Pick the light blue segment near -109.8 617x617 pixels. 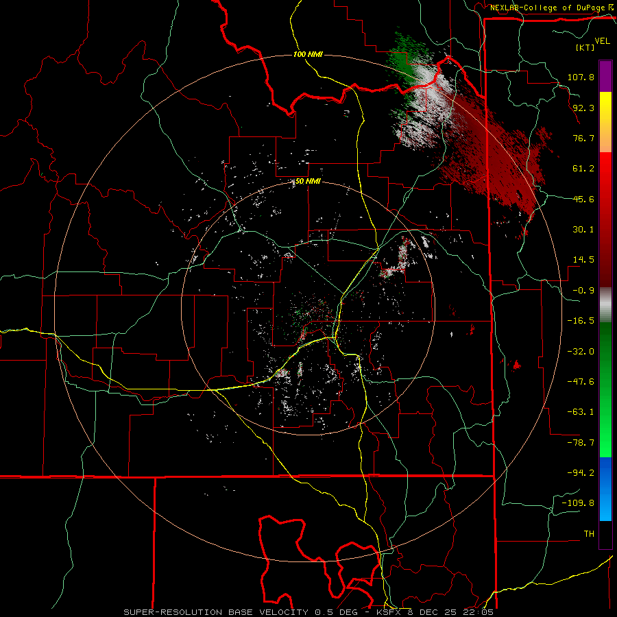(x=605, y=505)
